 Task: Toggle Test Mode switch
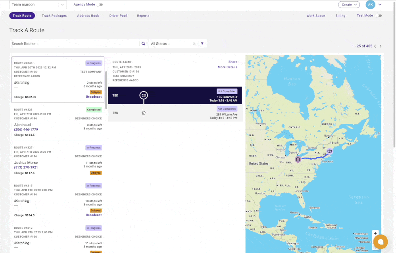click(x=378, y=15)
